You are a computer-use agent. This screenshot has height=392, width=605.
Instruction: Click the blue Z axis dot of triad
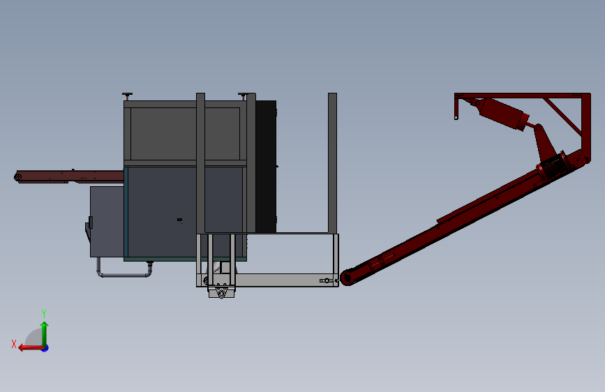point(45,348)
